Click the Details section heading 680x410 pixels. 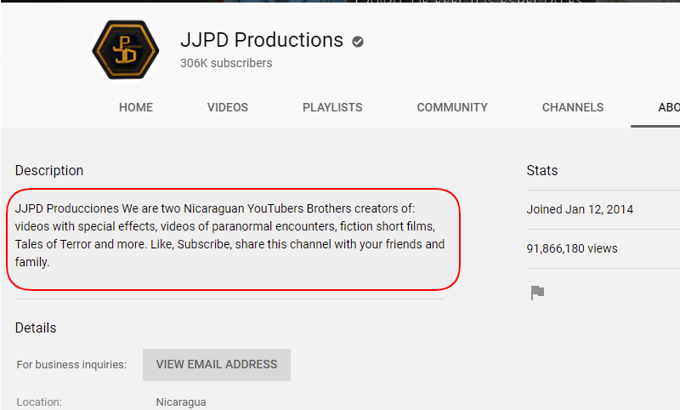click(36, 328)
